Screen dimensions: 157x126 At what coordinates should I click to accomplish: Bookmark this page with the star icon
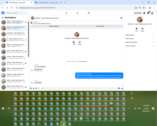point(144,8)
